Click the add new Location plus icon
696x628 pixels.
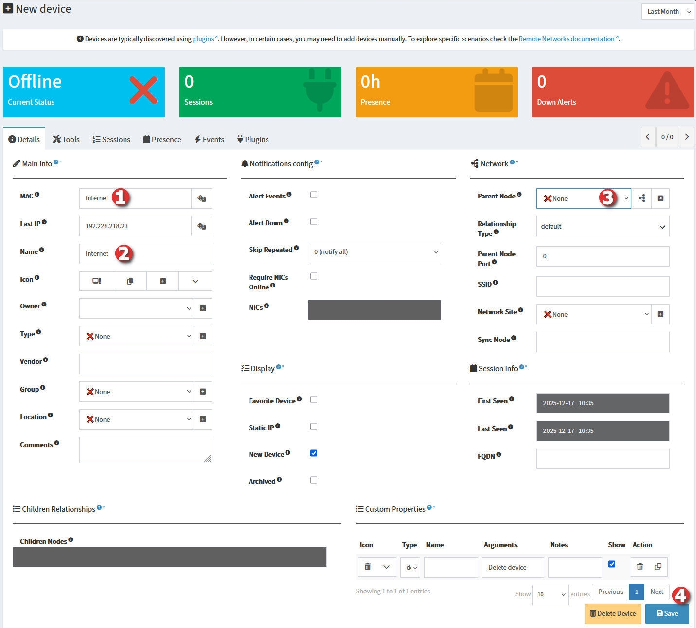tap(203, 419)
